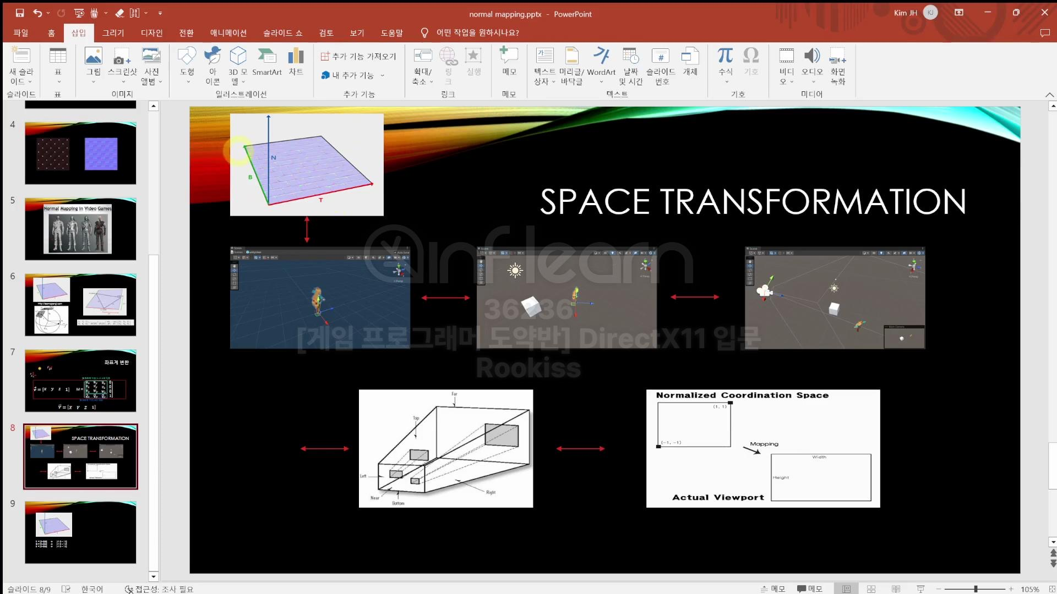Click the 접근성: 조사 필요 status
This screenshot has height=594, width=1057.
point(160,588)
